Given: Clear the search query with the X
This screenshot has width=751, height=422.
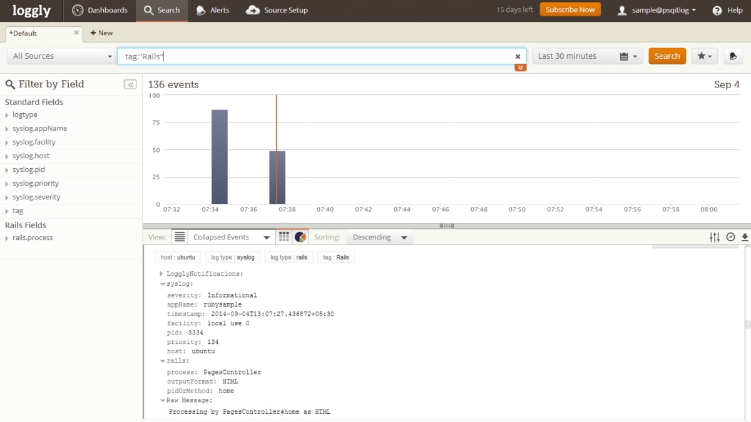Looking at the screenshot, I should [518, 56].
